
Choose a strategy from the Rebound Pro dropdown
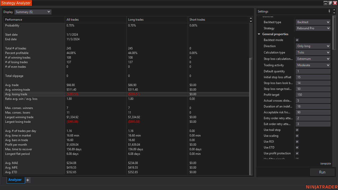click(313, 28)
